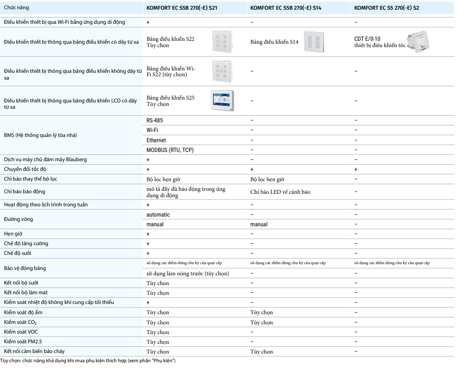The height and width of the screenshot is (370, 457).
Task: Click 'Chỉ báo LED về cảnh báo' cell
Action: pos(280,192)
